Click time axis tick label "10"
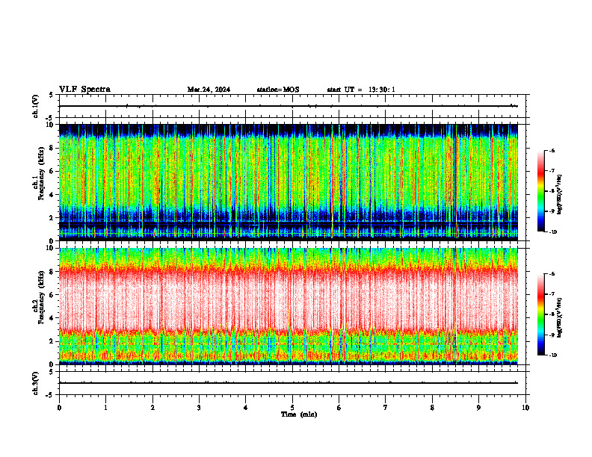 (525, 408)
